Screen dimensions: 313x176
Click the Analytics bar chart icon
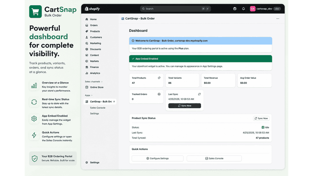[x=87, y=73]
